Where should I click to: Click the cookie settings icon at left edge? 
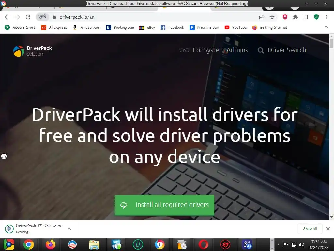[x=4, y=156]
